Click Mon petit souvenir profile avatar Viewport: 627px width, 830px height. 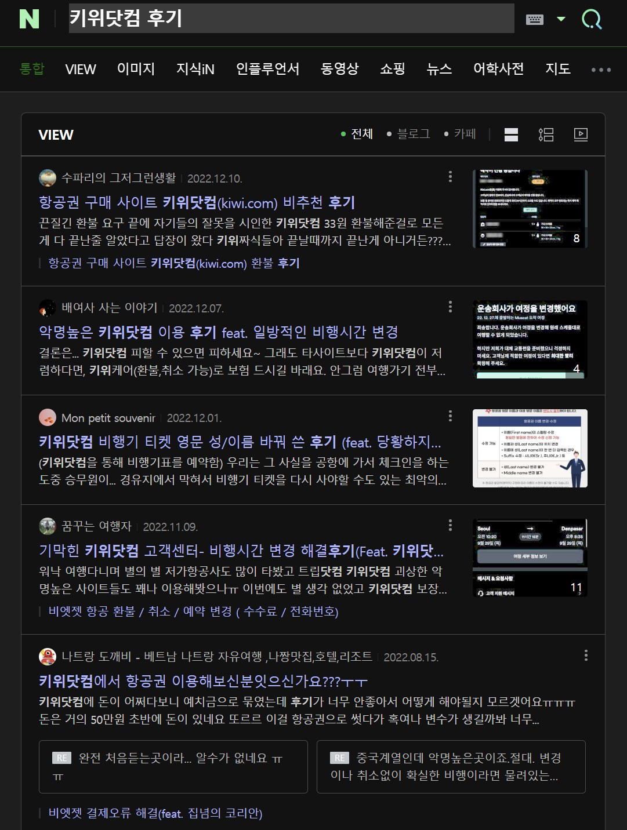48,417
